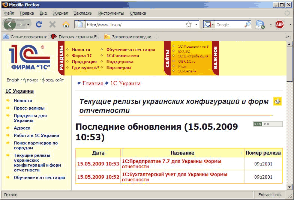Image resolution: width=294 pixels, height=200 pixels.
Task: Click the поиск link with magnifier
Action: coord(31,80)
